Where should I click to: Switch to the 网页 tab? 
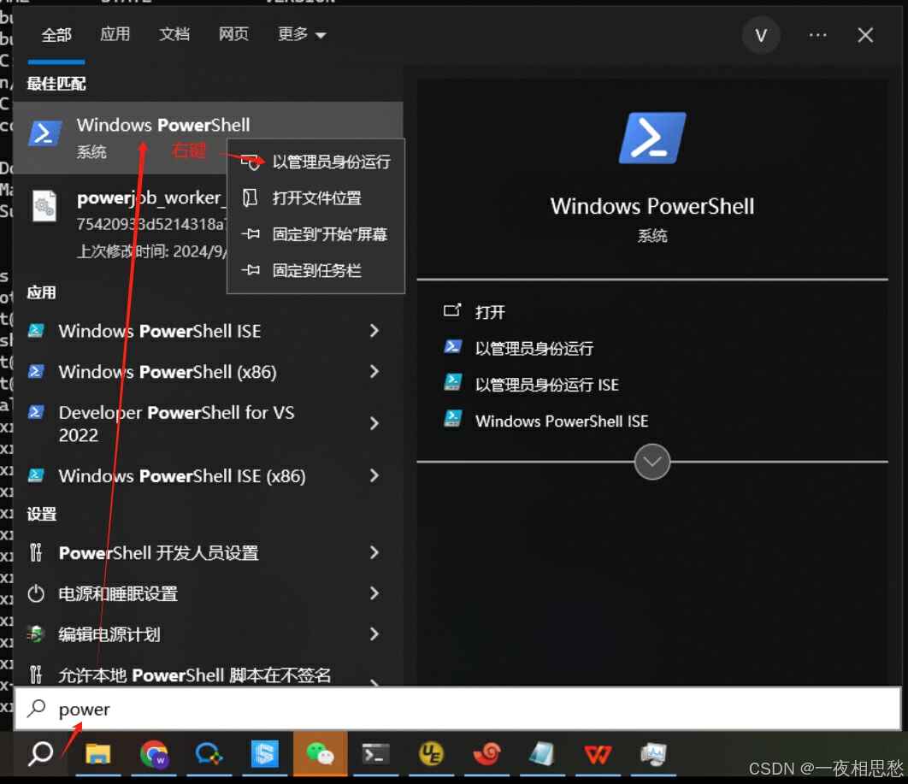tap(233, 35)
